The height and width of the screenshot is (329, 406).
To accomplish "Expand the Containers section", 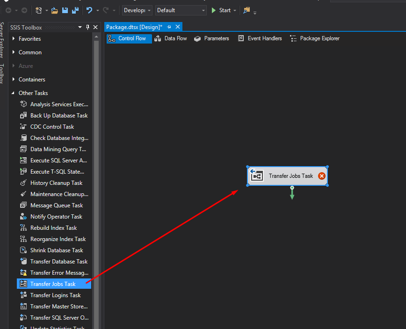I will (14, 80).
